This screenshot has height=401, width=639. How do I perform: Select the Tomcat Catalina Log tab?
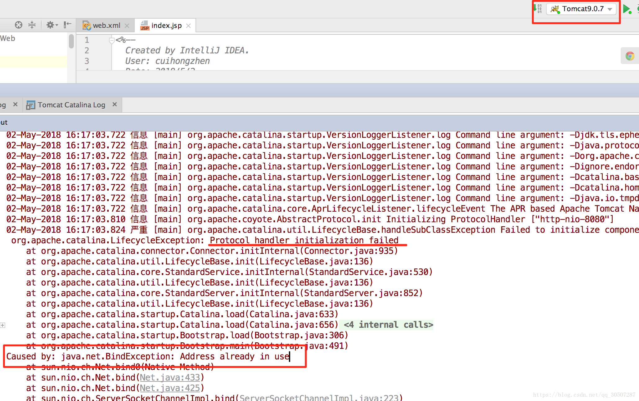click(x=71, y=105)
